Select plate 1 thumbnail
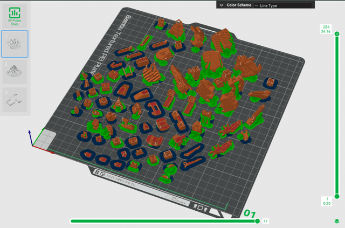This screenshot has width=345, height=228. click(x=15, y=44)
